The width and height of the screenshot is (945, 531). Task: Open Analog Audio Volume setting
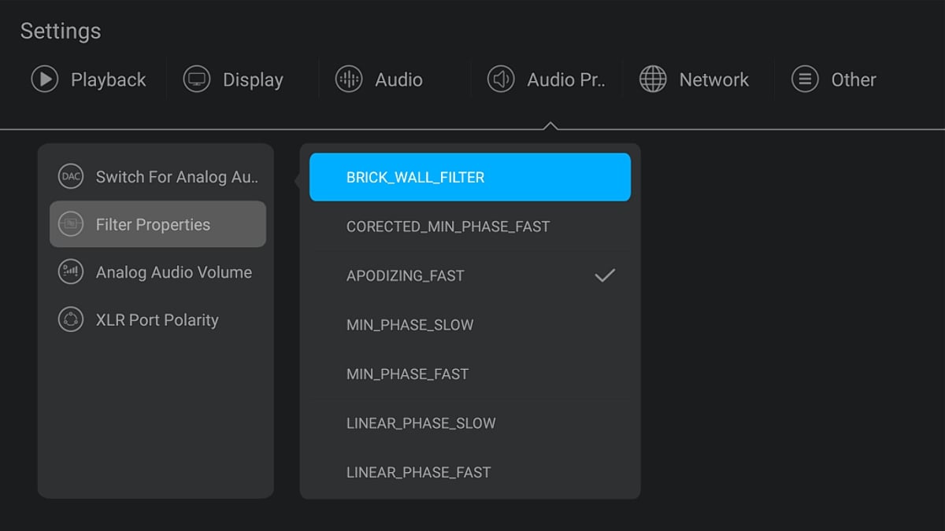point(173,272)
